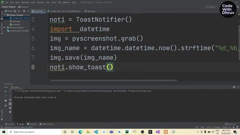The image size is (240, 135).
Task: Open the TODO tool window
Action: (x=9, y=124)
